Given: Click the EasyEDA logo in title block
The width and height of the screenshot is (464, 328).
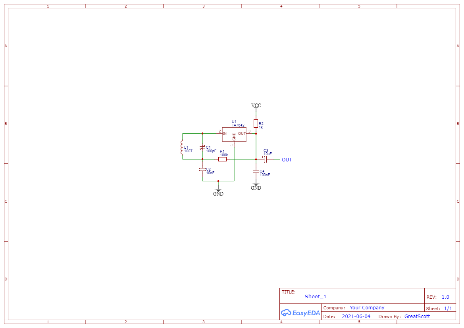Looking at the screenshot, I should pos(300,313).
